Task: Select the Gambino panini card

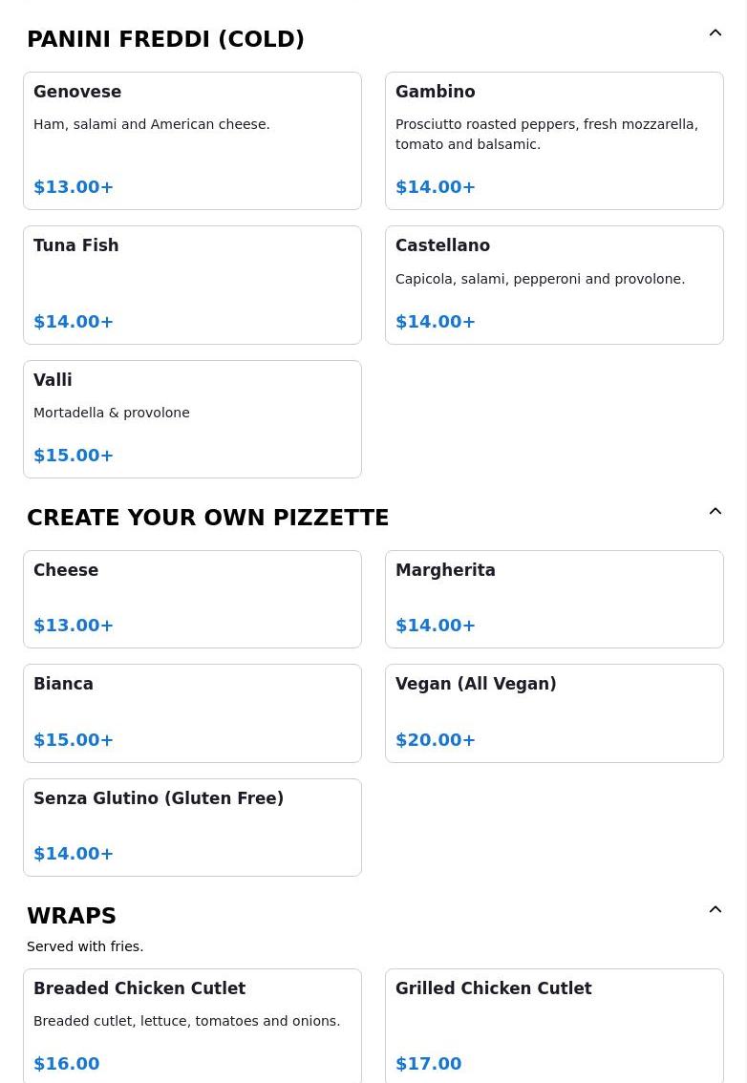Action: click(554, 141)
